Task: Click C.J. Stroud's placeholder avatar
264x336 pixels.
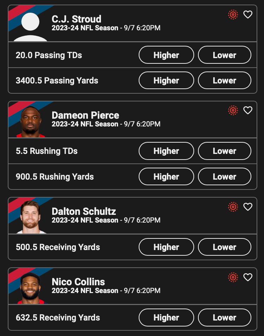Action: (30, 26)
